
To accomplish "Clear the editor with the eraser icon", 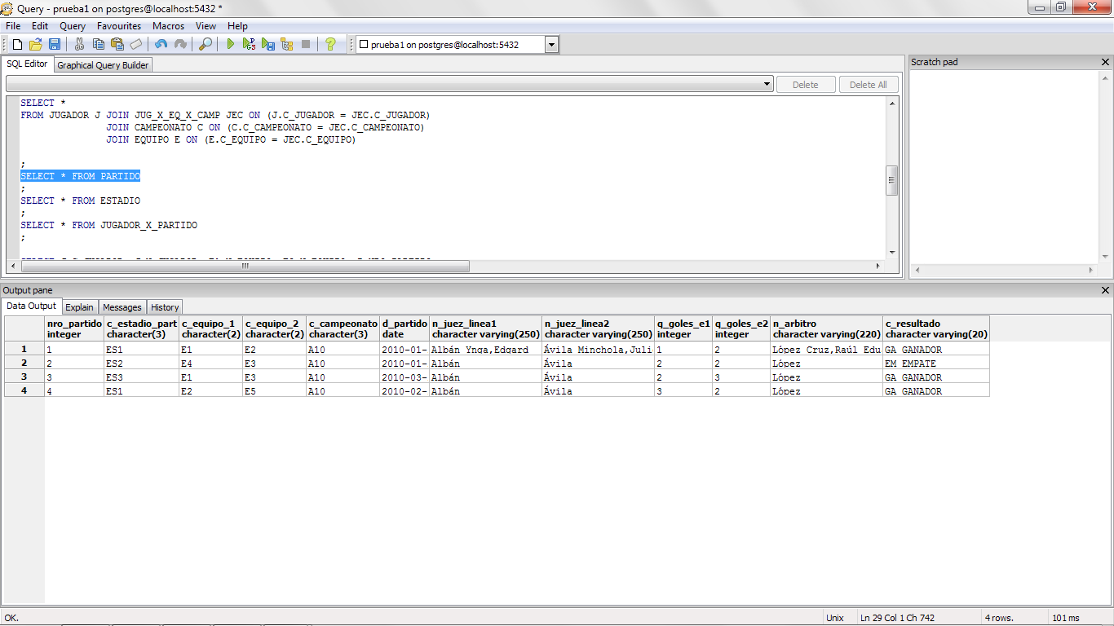I will [x=135, y=44].
